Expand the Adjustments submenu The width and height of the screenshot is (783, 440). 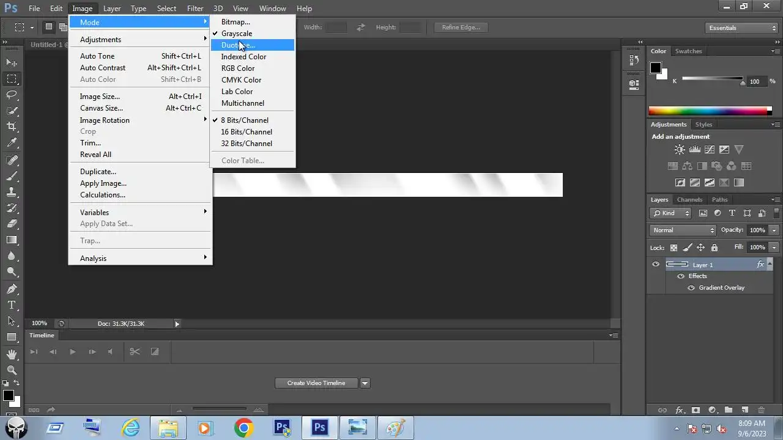141,40
